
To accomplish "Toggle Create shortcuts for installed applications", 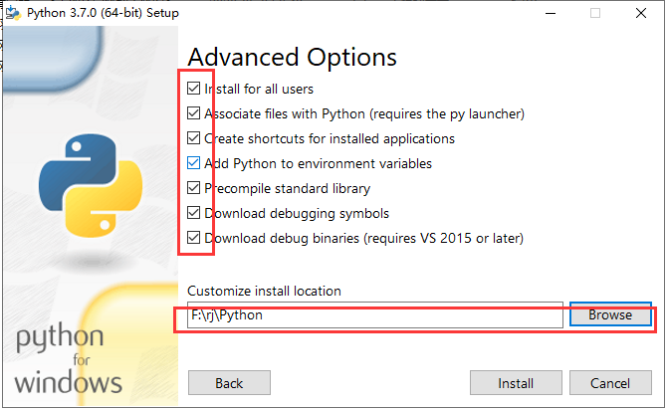I will coord(193,138).
